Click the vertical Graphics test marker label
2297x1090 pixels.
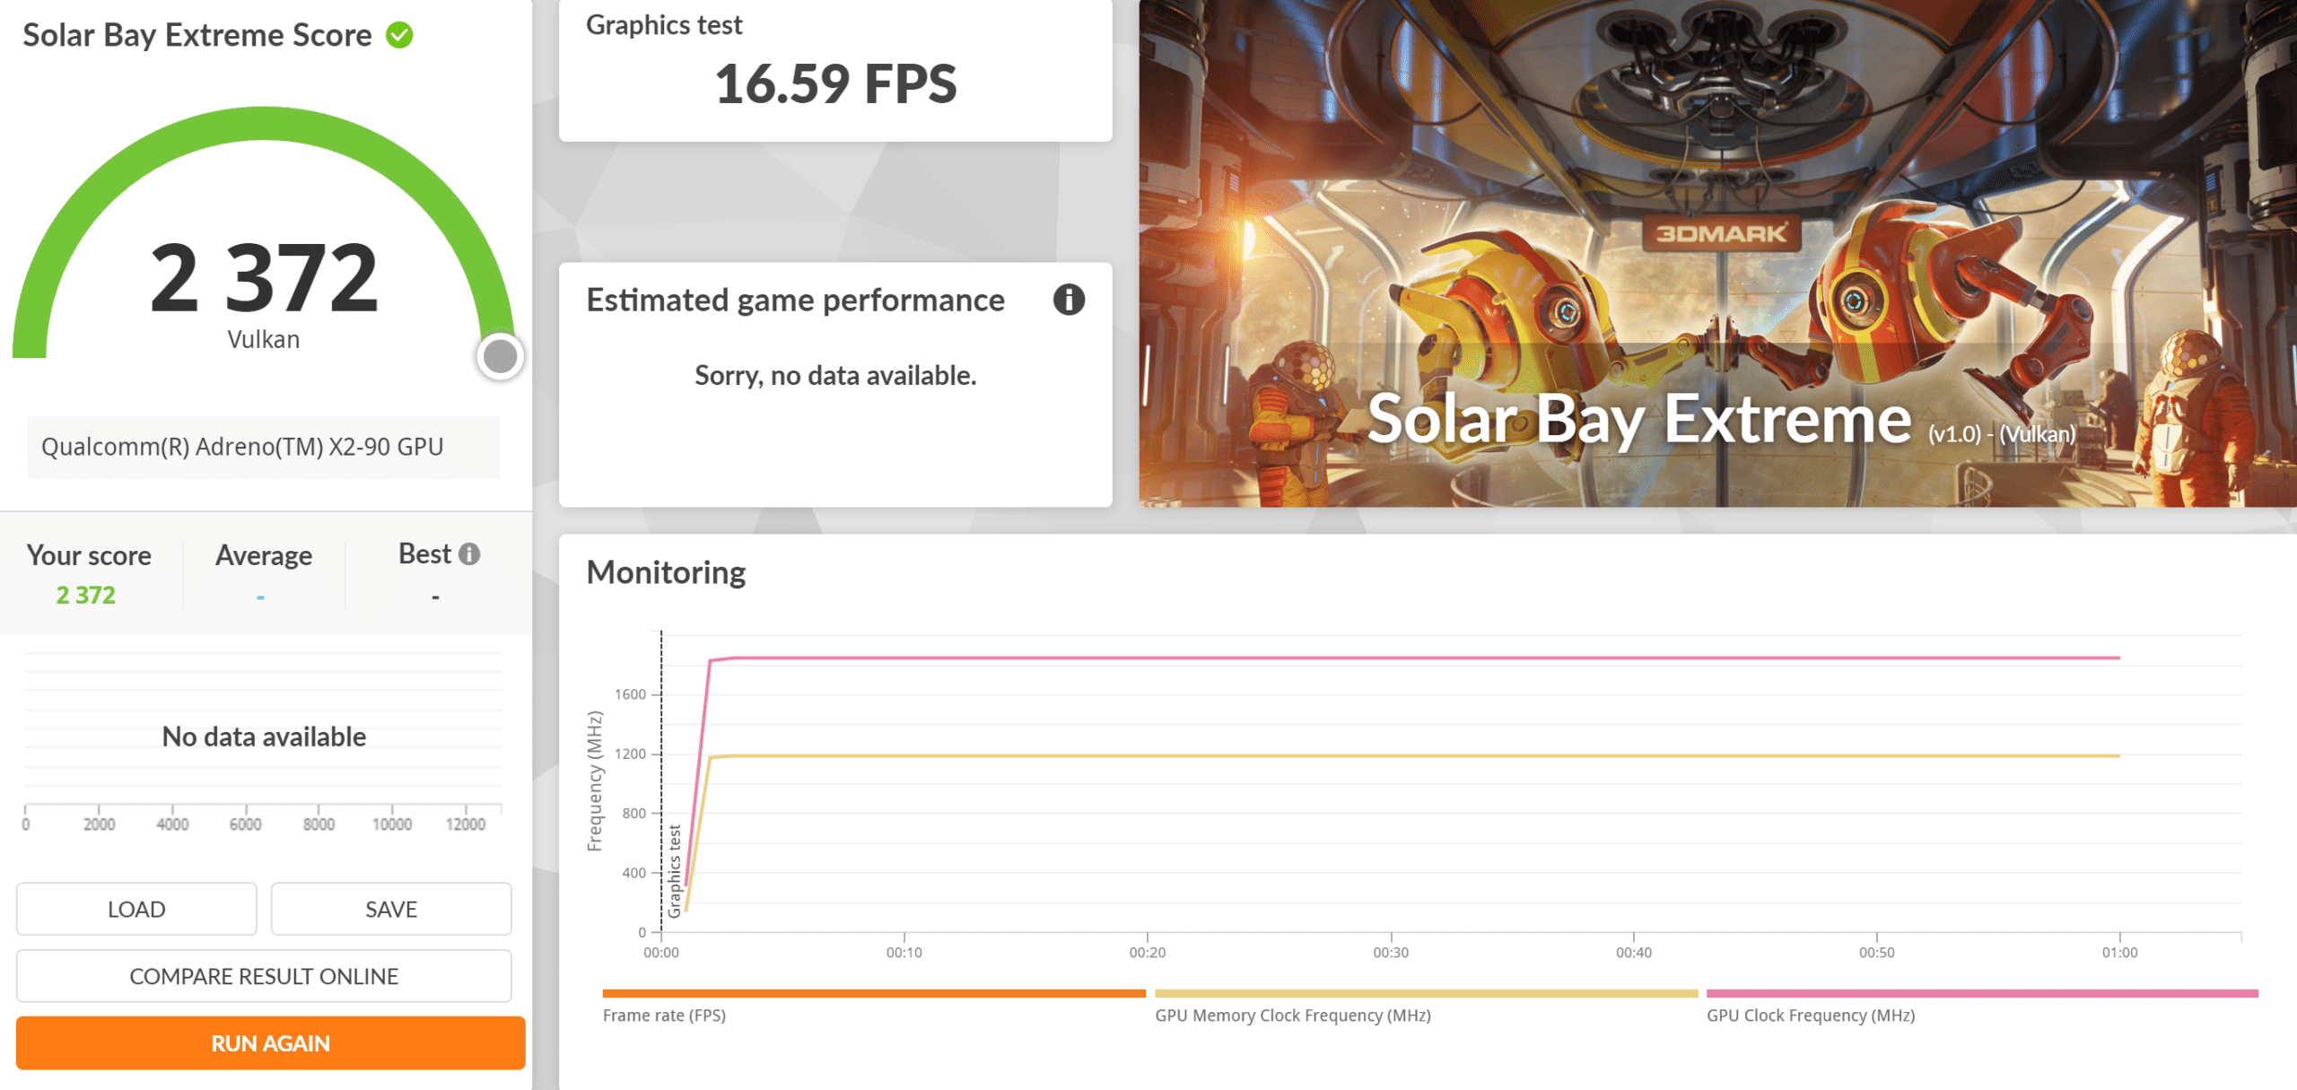pyautogui.click(x=675, y=870)
